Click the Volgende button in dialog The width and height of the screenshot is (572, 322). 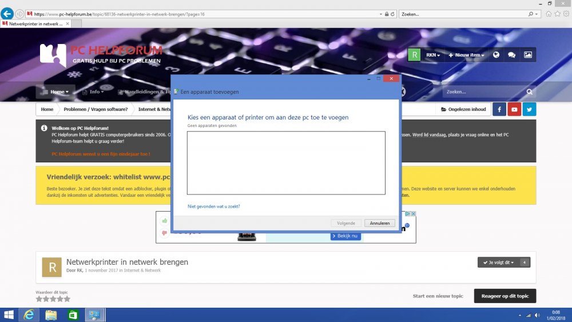tap(346, 223)
